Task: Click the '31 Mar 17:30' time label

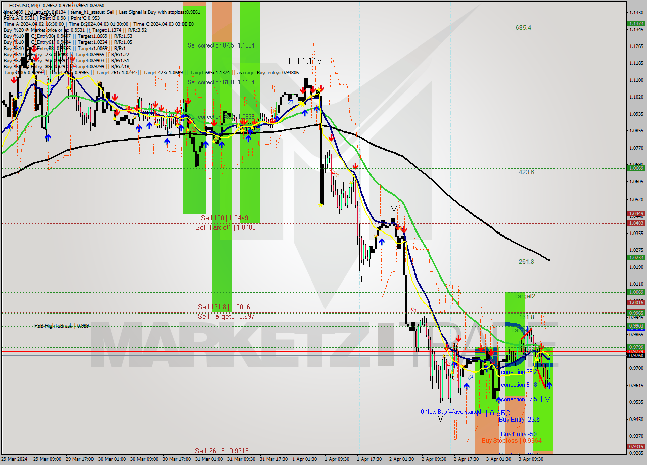Action: click(x=273, y=459)
